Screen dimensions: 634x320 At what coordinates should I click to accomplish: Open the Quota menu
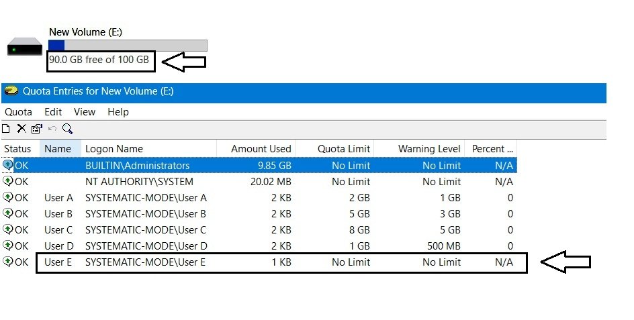19,112
